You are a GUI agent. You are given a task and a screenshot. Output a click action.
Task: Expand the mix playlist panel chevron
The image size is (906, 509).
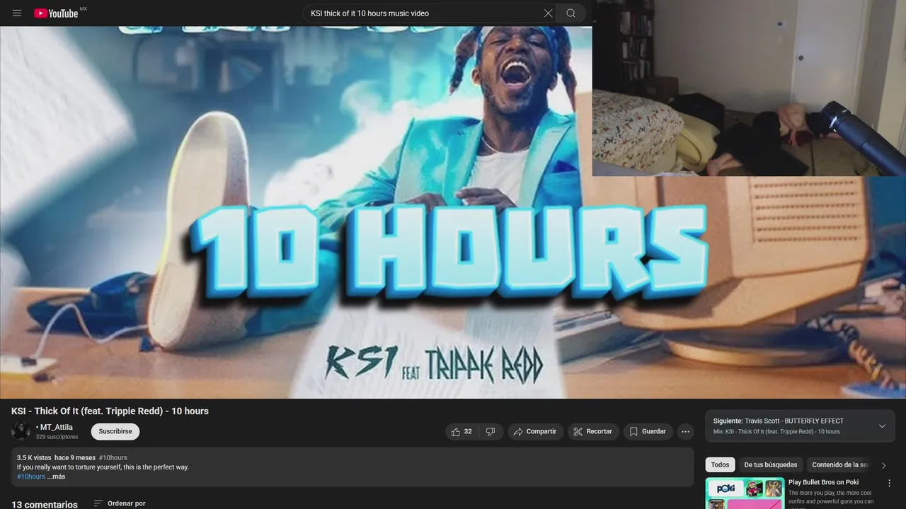click(882, 426)
